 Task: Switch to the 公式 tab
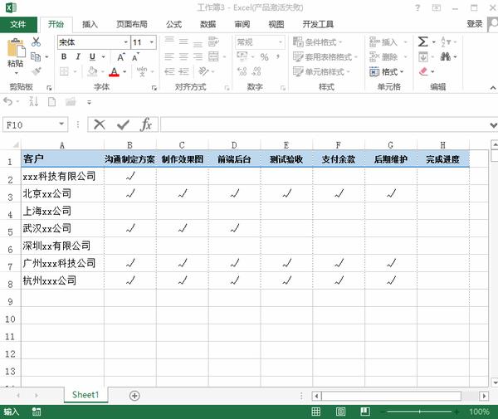(173, 24)
